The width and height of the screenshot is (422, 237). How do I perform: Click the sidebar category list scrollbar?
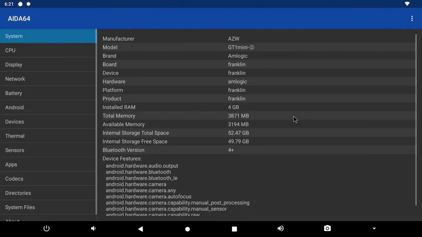(x=96, y=122)
